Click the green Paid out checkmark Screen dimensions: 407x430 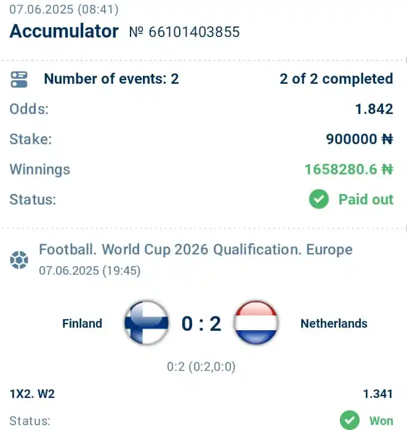[319, 199]
